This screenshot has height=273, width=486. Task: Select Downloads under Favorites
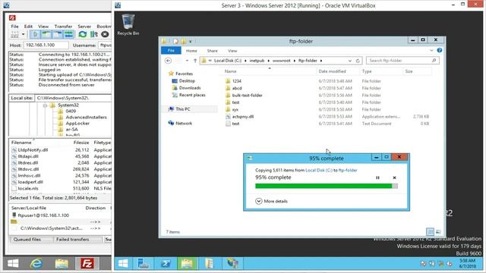[x=190, y=88]
